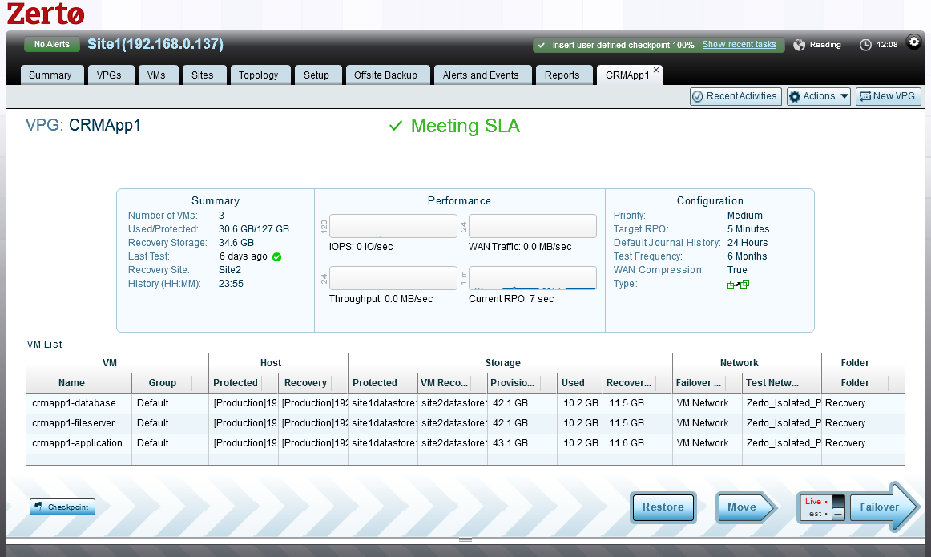Add a Checkpoint using the flag button
The image size is (931, 557).
pyautogui.click(x=62, y=507)
